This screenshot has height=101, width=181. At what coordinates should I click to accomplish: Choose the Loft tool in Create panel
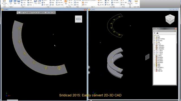click(x=23, y=1)
